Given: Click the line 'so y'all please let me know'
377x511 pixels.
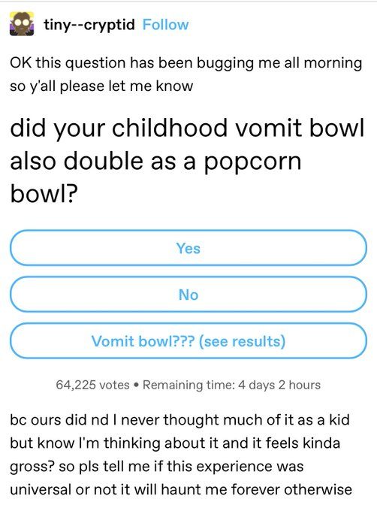Looking at the screenshot, I should click(101, 86).
